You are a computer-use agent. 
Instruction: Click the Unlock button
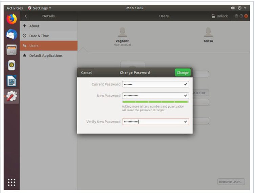(x=220, y=16)
